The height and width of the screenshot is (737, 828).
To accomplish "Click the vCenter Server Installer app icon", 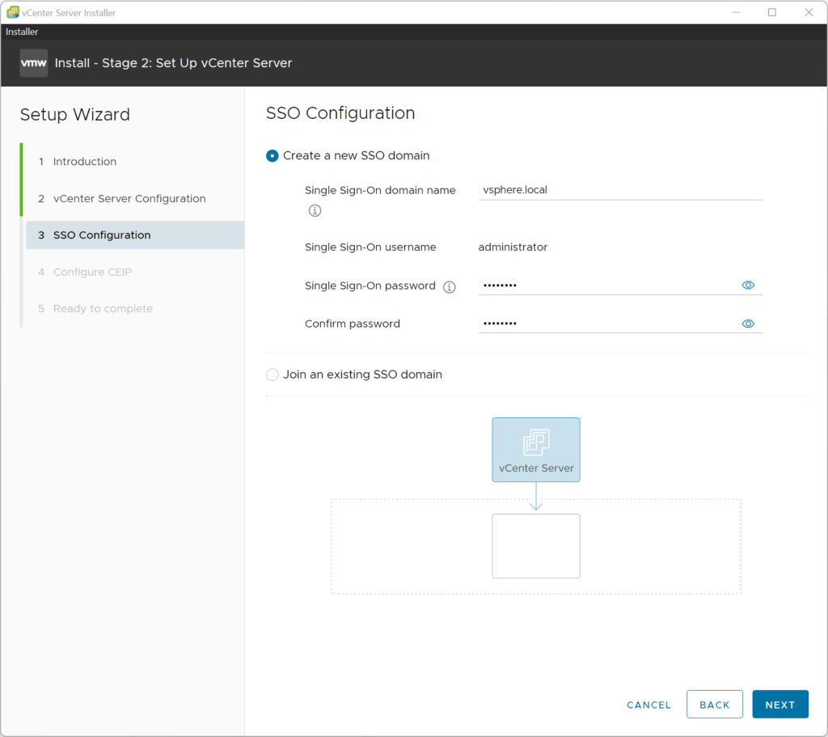I will [13, 12].
